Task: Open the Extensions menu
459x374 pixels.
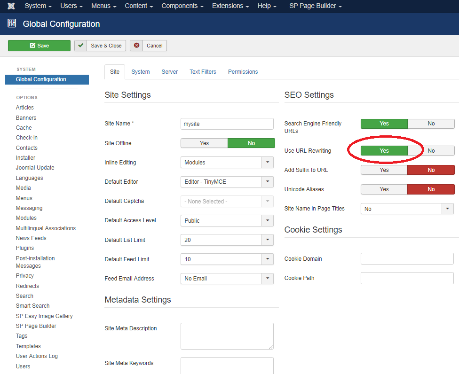Action: 230,6
